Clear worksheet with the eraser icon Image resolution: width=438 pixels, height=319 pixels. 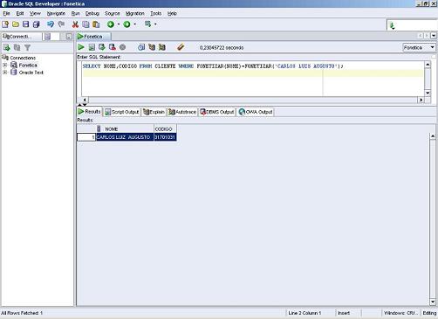coord(181,47)
